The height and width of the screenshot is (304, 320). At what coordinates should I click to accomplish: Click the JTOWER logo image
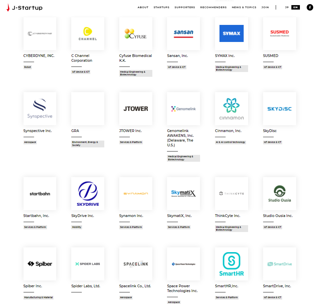(136, 109)
